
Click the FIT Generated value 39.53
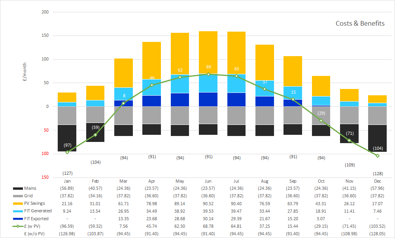(x=208, y=211)
